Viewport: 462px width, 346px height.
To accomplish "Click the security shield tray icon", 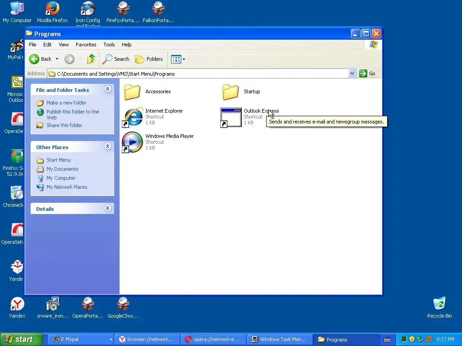I will (x=412, y=340).
